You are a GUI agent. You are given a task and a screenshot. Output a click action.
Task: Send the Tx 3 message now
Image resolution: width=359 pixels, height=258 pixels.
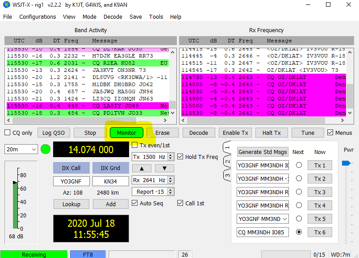click(x=320, y=192)
